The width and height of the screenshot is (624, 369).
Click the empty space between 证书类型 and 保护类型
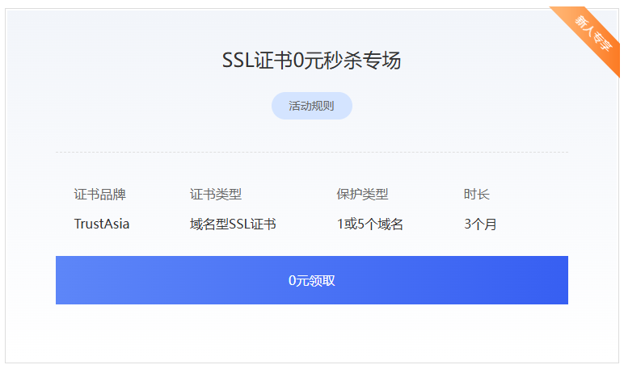[x=289, y=194]
